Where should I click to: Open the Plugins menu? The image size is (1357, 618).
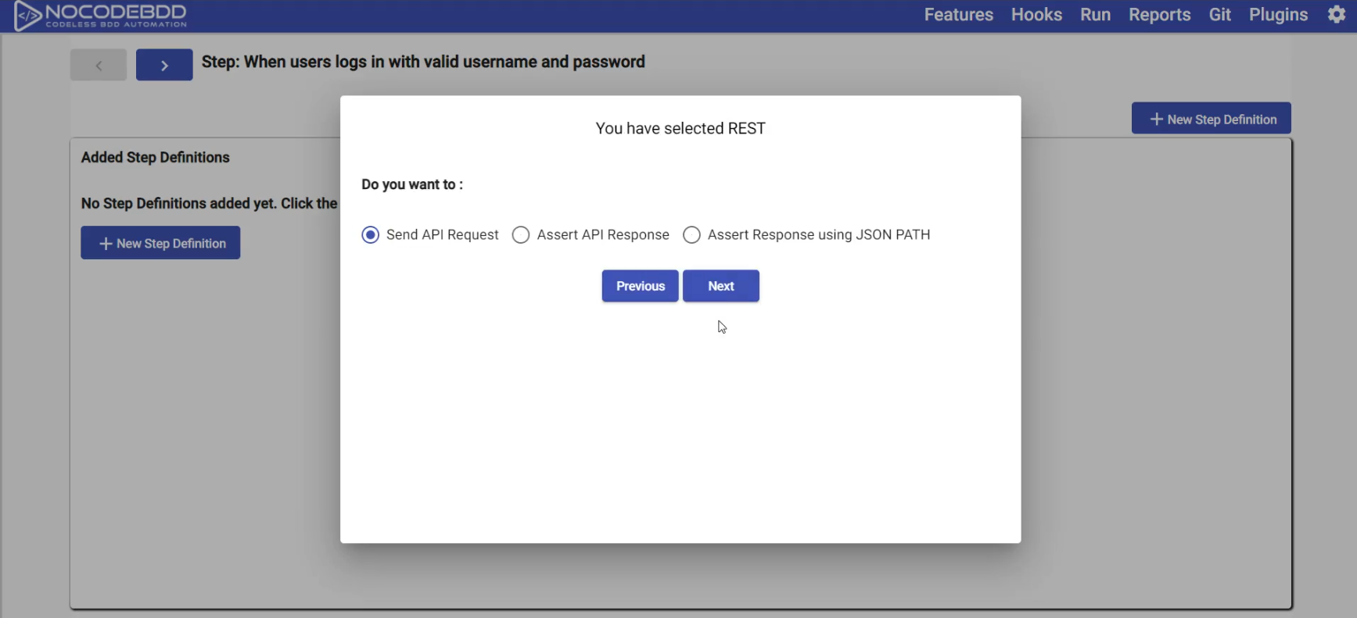1278,14
